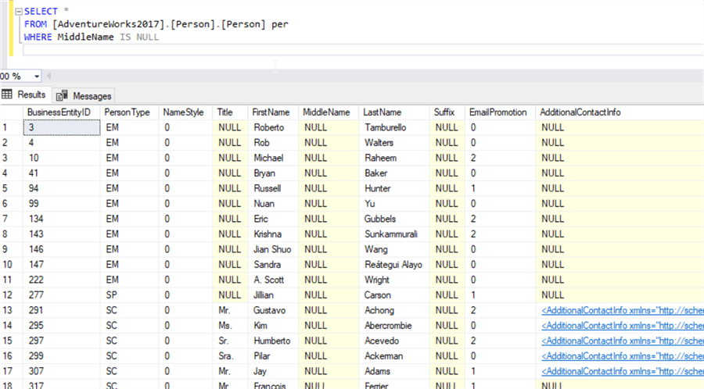
Task: Click the empty line below the WHERE clause
Action: [x=156, y=51]
